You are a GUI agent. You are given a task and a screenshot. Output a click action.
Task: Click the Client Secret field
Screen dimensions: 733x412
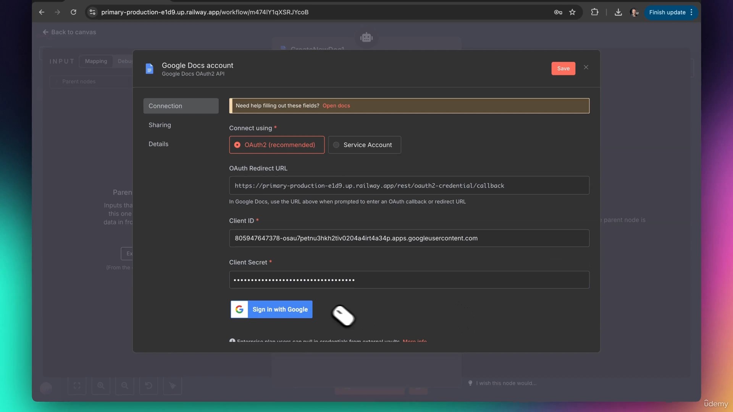coord(409,280)
